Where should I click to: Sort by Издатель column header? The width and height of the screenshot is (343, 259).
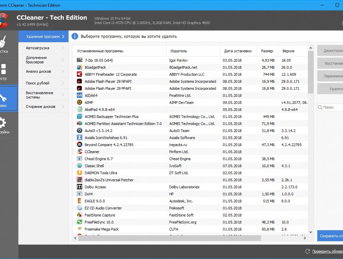(193, 51)
